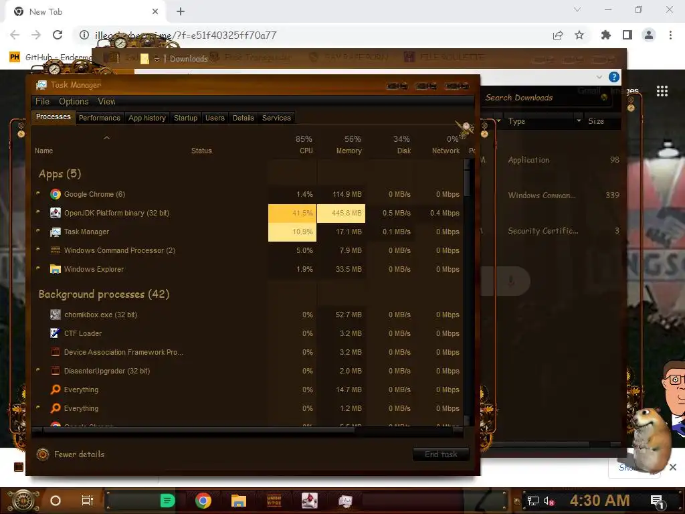Open the Type column filter dropdown
Screen dimensions: 685x514
(579, 120)
